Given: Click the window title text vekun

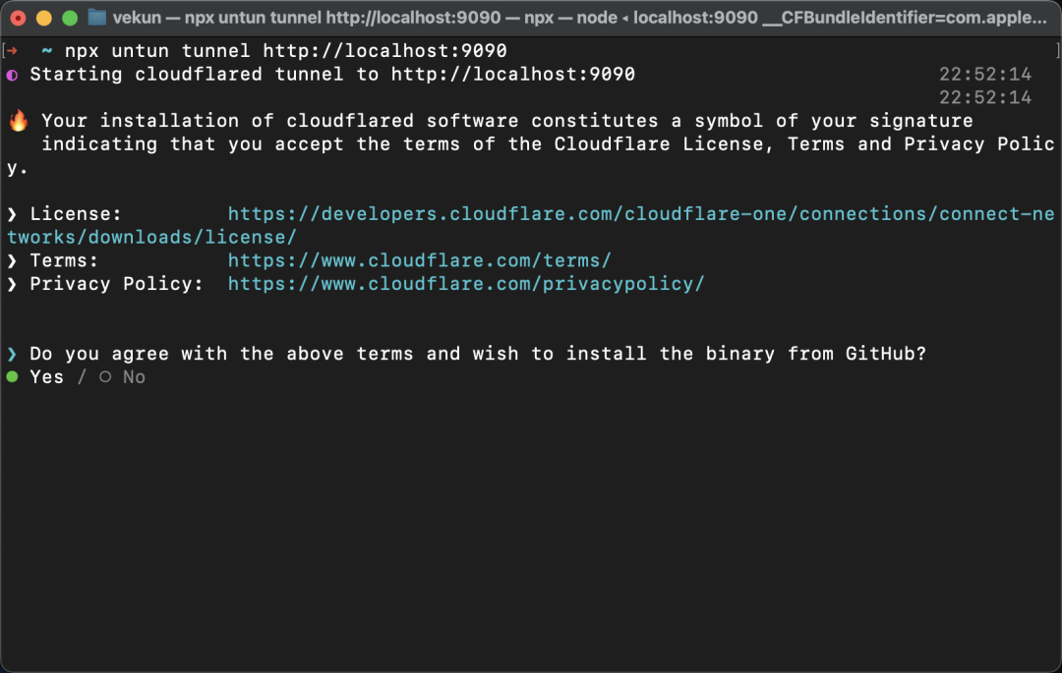Looking at the screenshot, I should [x=136, y=18].
